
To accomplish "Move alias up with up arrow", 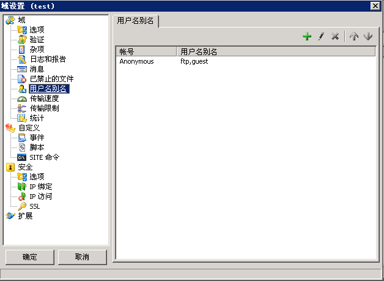I will [354, 37].
